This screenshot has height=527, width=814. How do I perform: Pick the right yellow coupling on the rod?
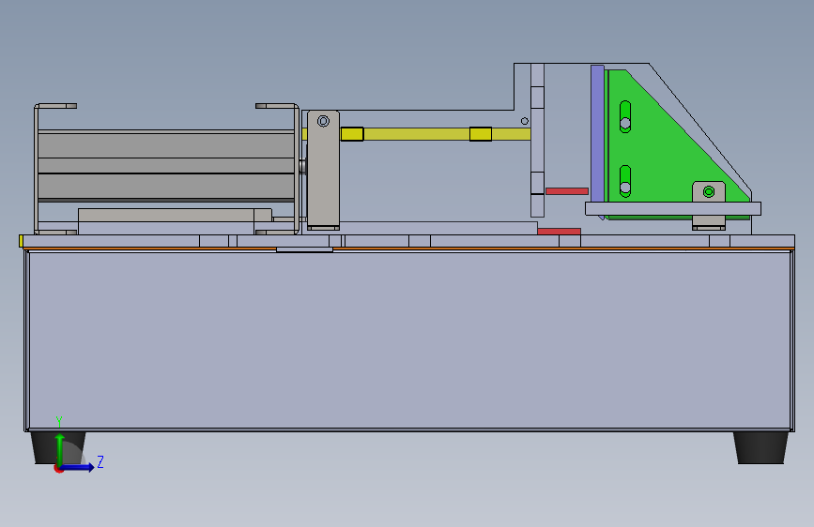(x=481, y=134)
